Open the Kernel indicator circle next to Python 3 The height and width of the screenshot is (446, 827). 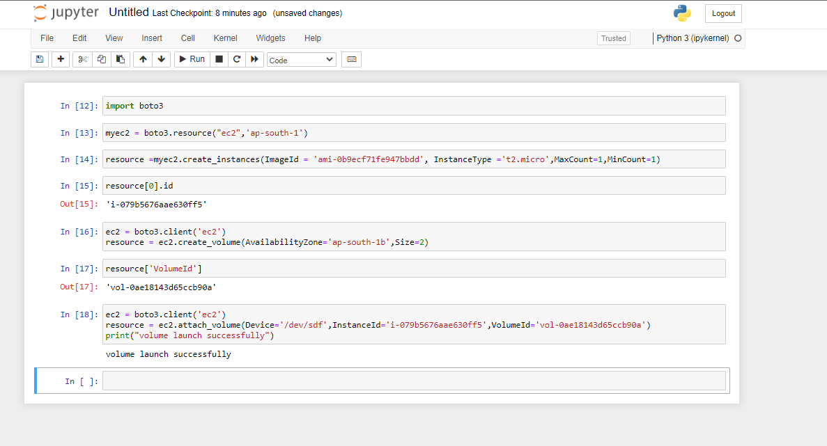tap(738, 38)
